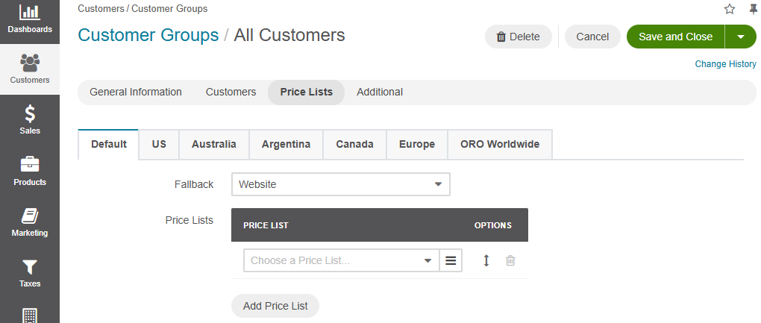Open the Customers sidebar section

point(30,69)
